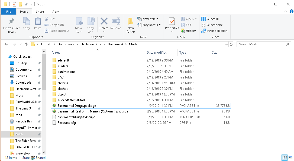
Task: Open the Quick Access Toolbar customize dropdown
Action: tap(31, 4)
